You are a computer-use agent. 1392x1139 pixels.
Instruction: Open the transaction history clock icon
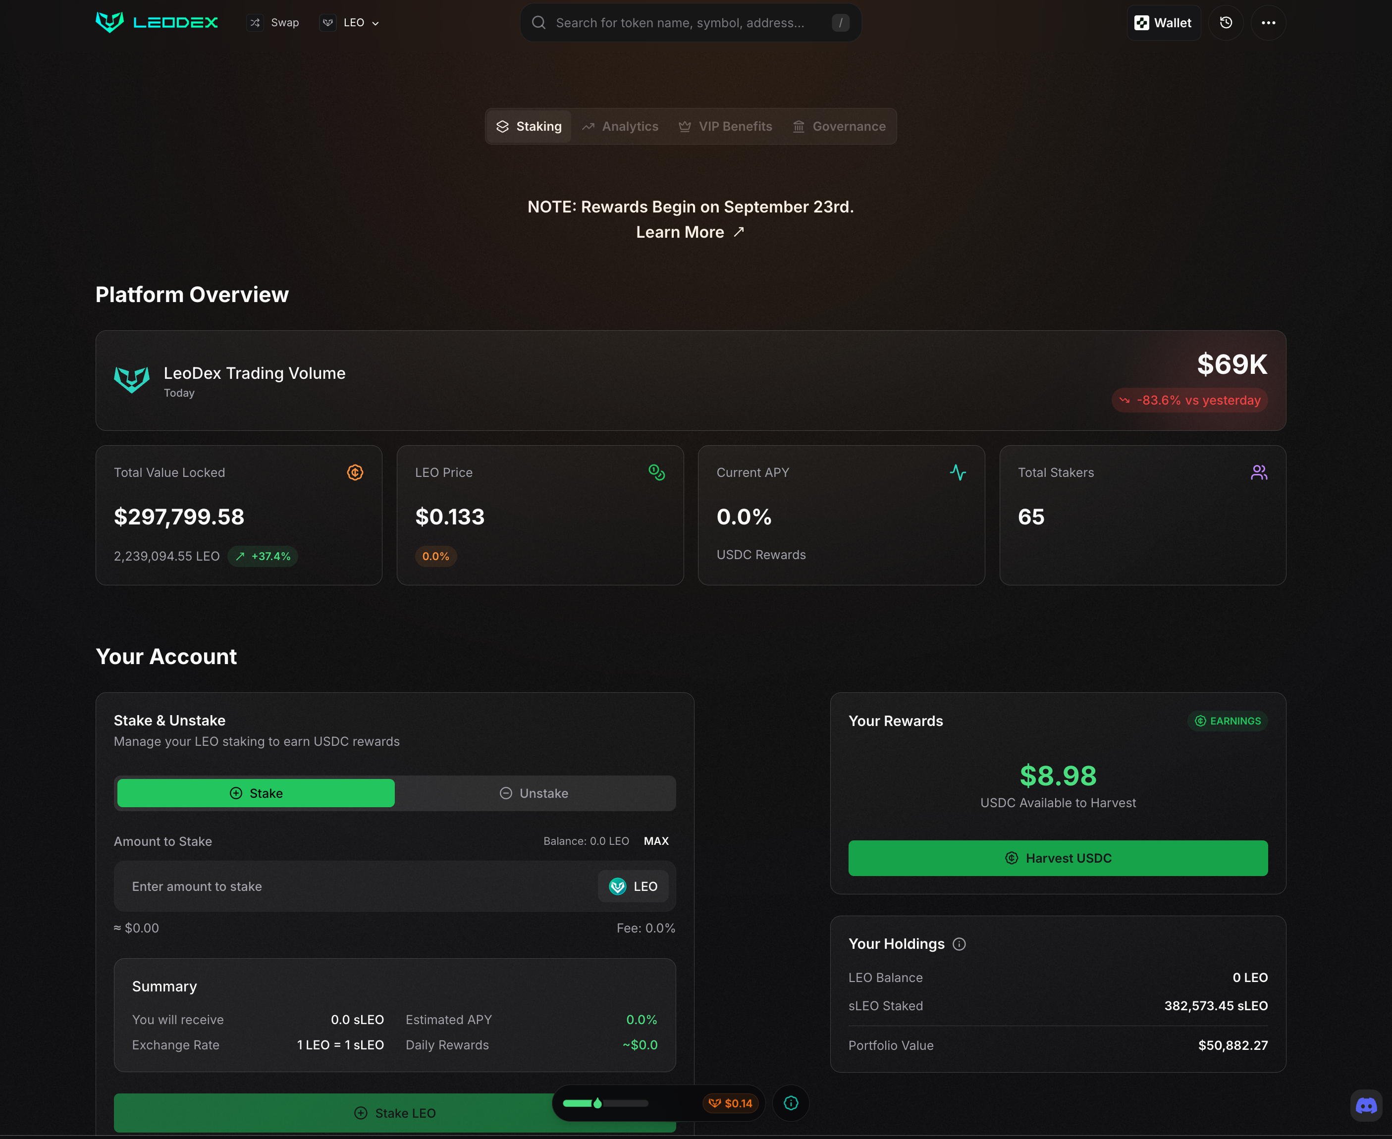[1225, 23]
